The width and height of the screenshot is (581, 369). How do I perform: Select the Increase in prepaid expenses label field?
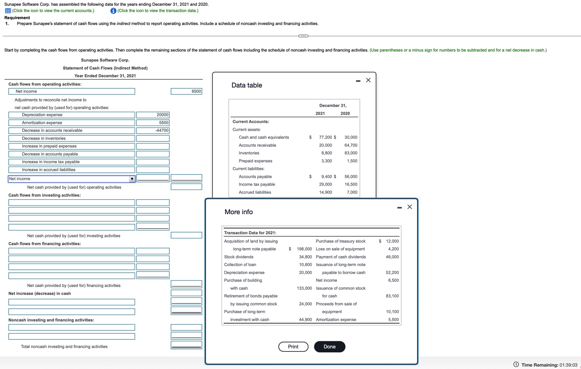tap(72, 146)
